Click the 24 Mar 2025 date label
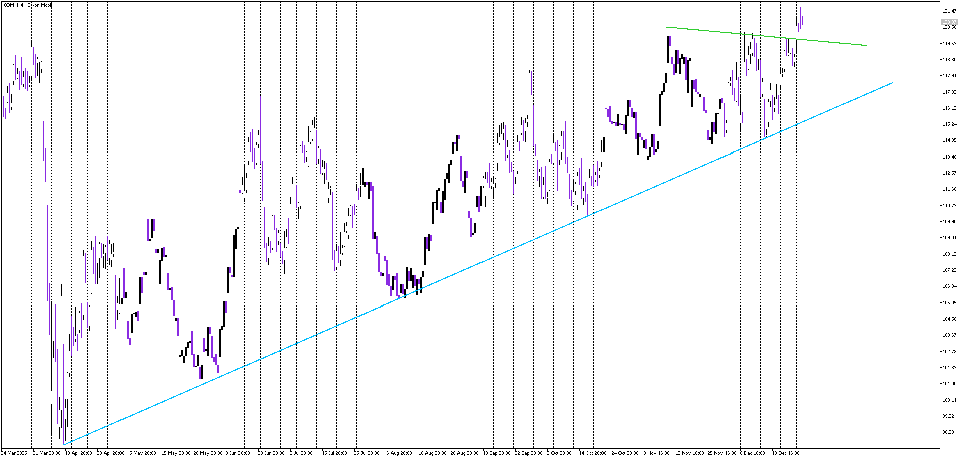The image size is (964, 459). (x=14, y=453)
